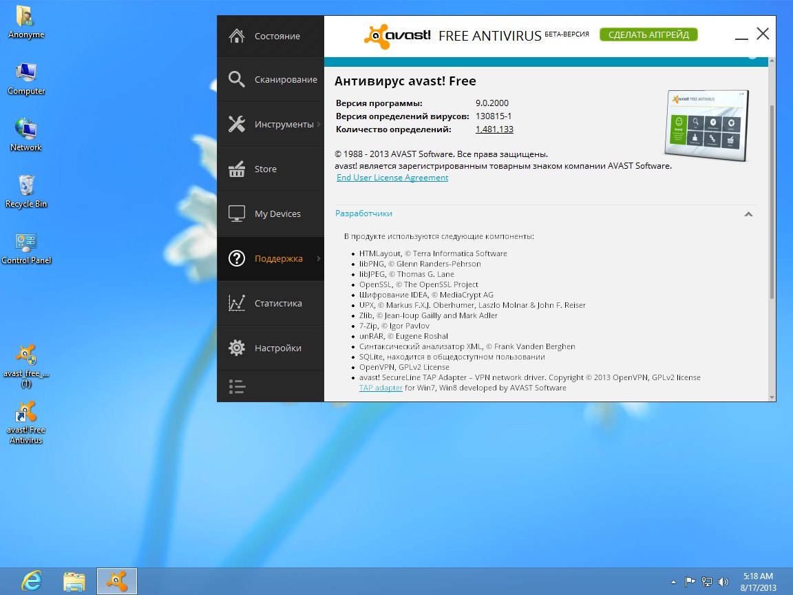
Task: Click the shopping basket Store icon
Action: [x=236, y=169]
